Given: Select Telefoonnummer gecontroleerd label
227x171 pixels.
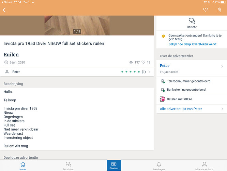Looking at the screenshot, I should click(x=188, y=81).
